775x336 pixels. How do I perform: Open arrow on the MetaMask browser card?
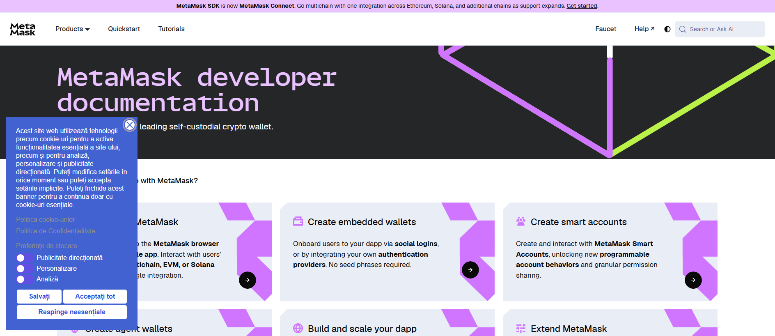[248, 280]
